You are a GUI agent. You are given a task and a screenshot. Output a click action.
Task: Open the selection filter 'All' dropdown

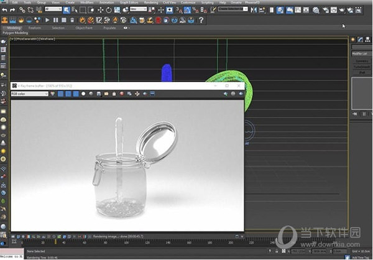53,9
